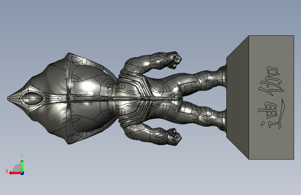Select the engraved 迦 character on pedestal
The height and width of the screenshot is (195, 301).
pos(271,80)
